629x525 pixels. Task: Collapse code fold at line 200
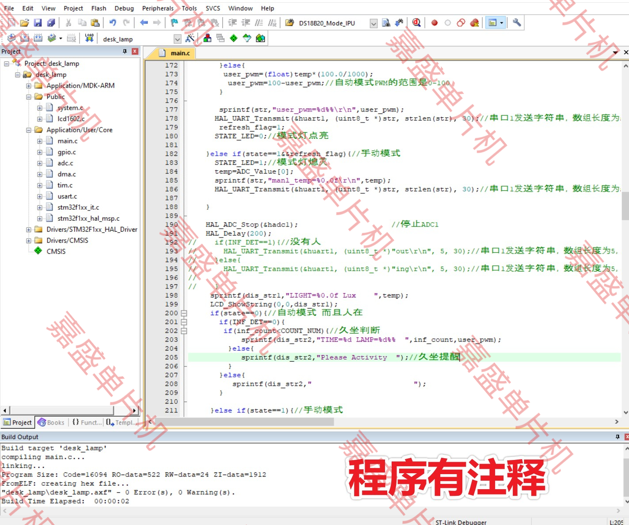184,313
